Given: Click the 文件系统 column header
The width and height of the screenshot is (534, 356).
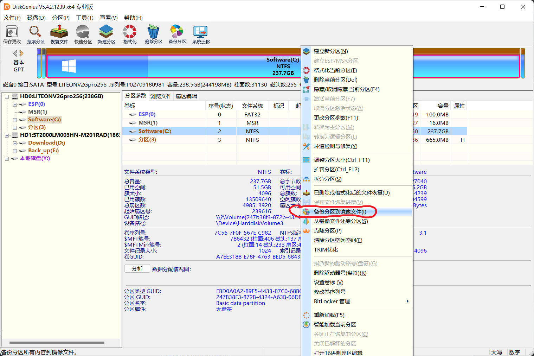Looking at the screenshot, I should tap(252, 106).
